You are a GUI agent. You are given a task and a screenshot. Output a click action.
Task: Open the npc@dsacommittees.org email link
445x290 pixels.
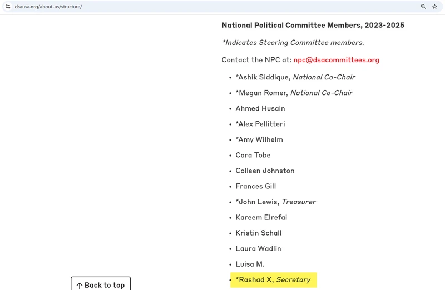pos(336,60)
